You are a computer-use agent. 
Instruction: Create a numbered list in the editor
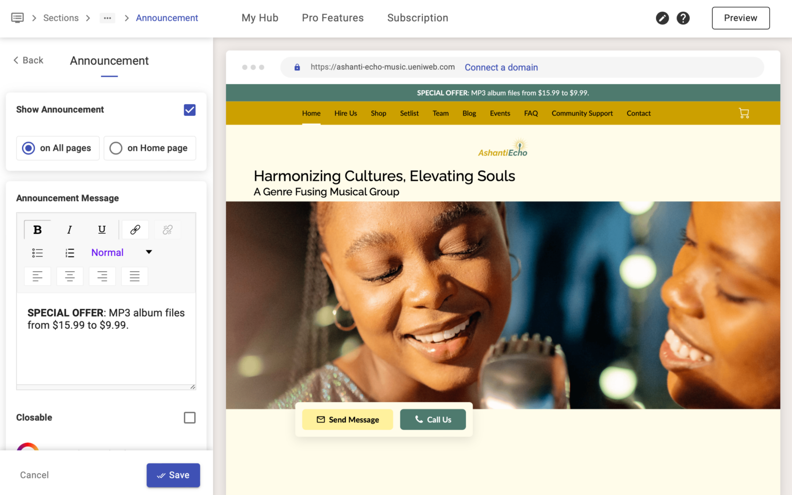70,253
